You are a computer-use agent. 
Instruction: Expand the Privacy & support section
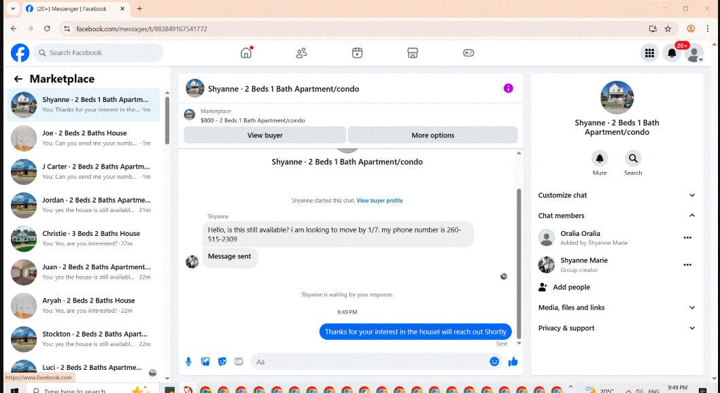[617, 328]
